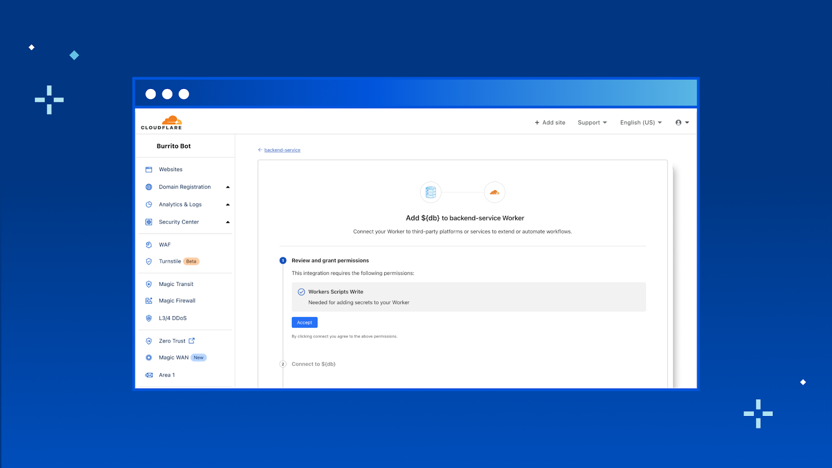
Task: Click the Area 1 envelope icon
Action: coord(149,375)
